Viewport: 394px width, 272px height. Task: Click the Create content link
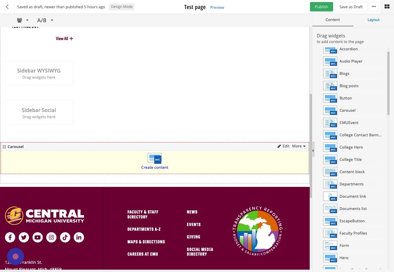point(155,168)
